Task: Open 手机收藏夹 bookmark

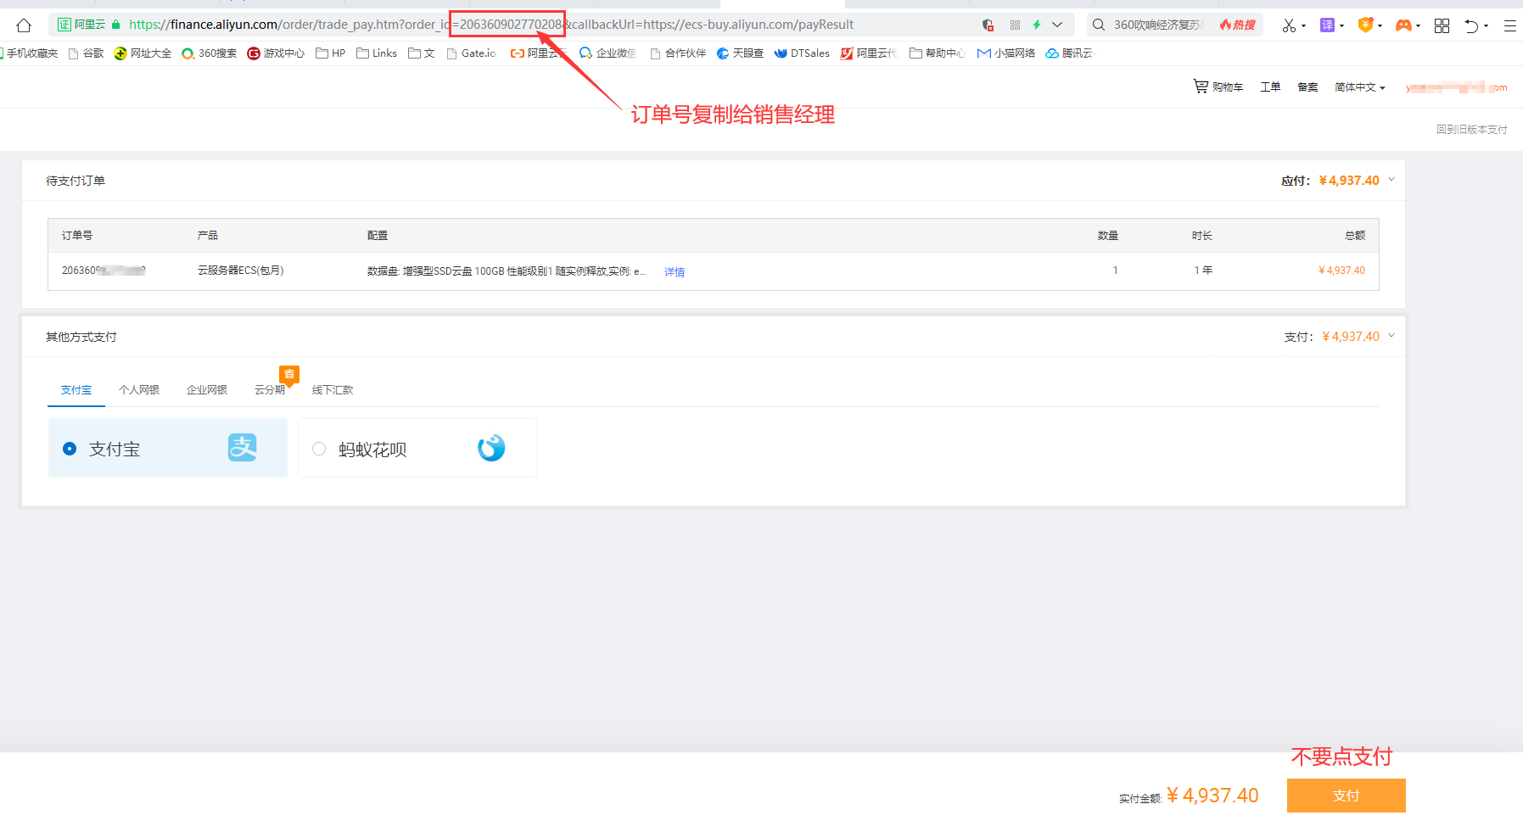Action: [29, 53]
